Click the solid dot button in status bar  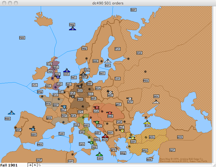point(35,165)
